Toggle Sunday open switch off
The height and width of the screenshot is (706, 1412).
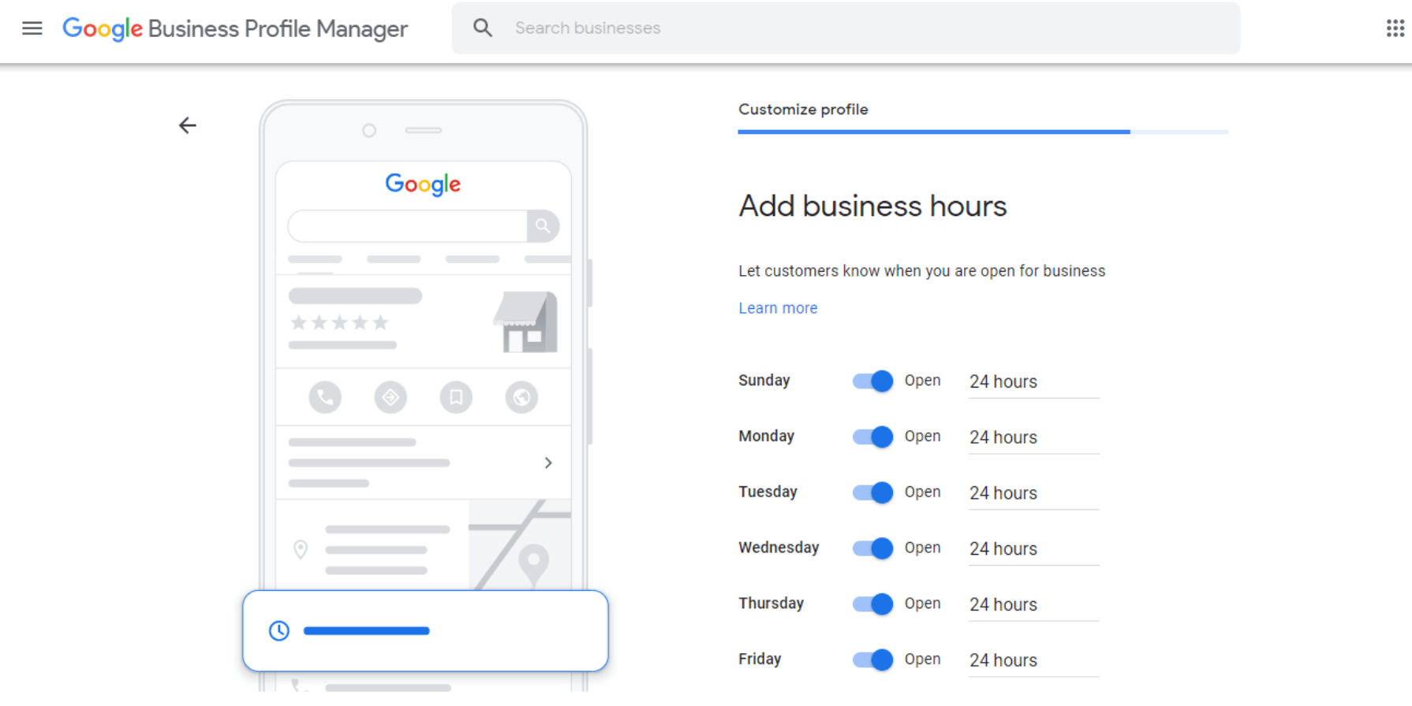pos(872,381)
